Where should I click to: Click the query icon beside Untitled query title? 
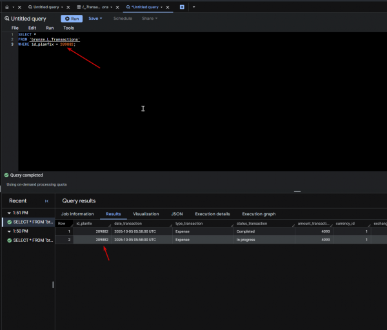click(x=7, y=19)
